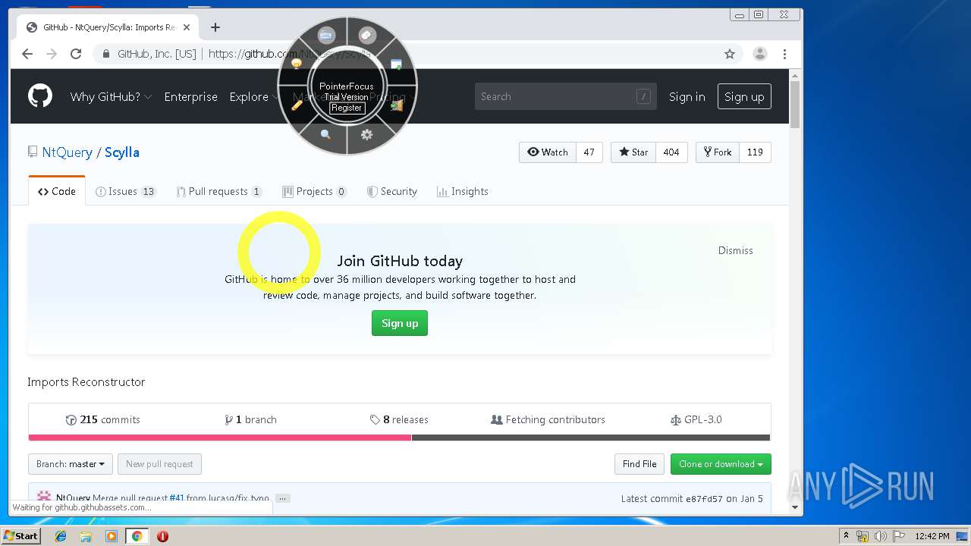971x546 pixels.
Task: Choose the light bulb spotlight icon in PointerFocus
Action: pyautogui.click(x=297, y=64)
